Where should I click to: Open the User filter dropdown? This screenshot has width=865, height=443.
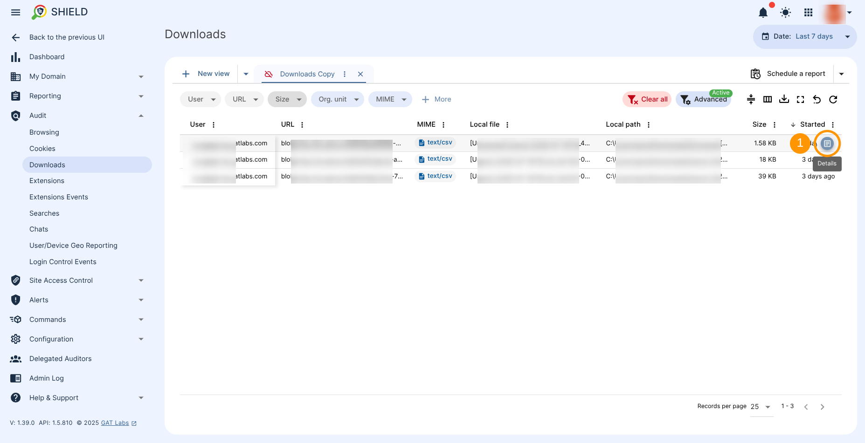click(200, 99)
